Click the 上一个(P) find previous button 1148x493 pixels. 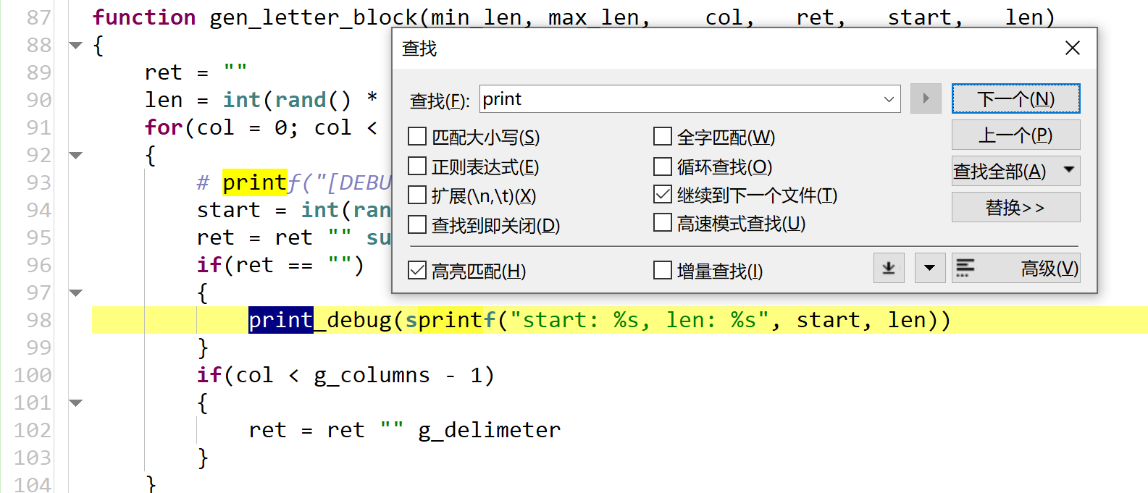[x=1015, y=135]
